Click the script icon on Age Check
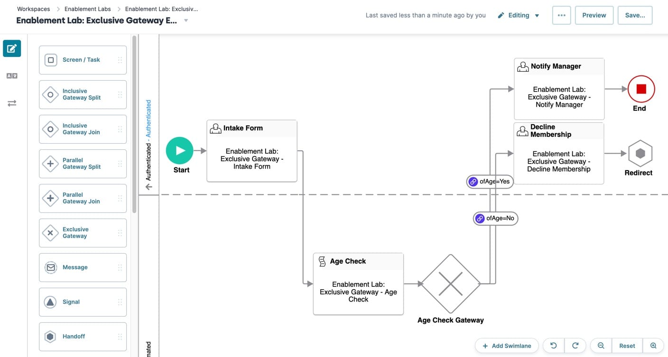Screen dimensions: 668x357 tap(322, 261)
